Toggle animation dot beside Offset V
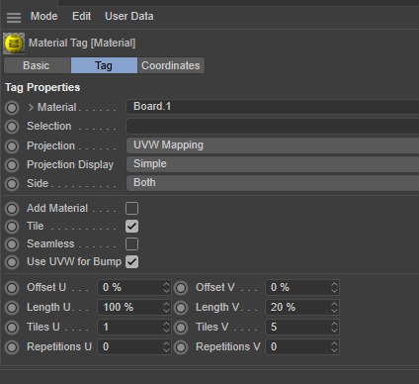 click(x=181, y=288)
